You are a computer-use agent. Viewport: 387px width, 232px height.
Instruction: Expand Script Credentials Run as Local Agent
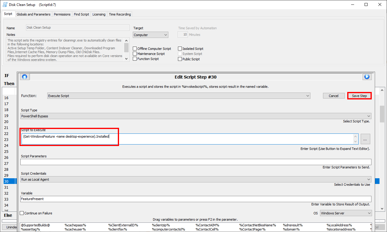click(x=196, y=179)
